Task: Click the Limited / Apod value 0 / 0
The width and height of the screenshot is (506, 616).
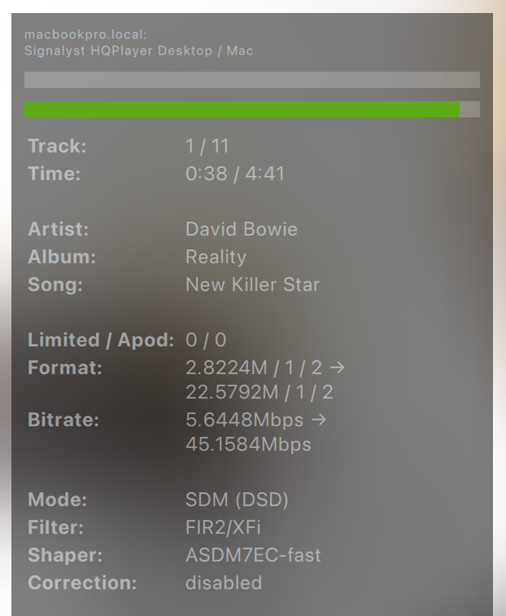Action: [206, 340]
